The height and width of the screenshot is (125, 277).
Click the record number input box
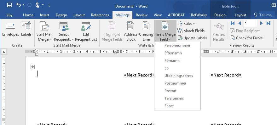tap(250, 23)
